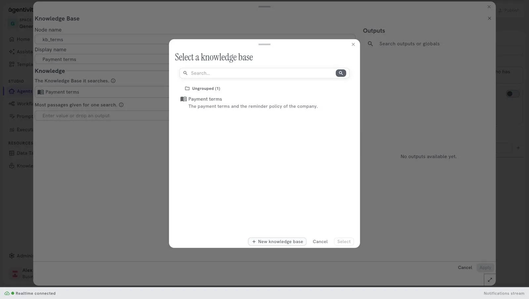Click the Data Tables sidebar icon
The width and height of the screenshot is (529, 299).
tap(12, 153)
